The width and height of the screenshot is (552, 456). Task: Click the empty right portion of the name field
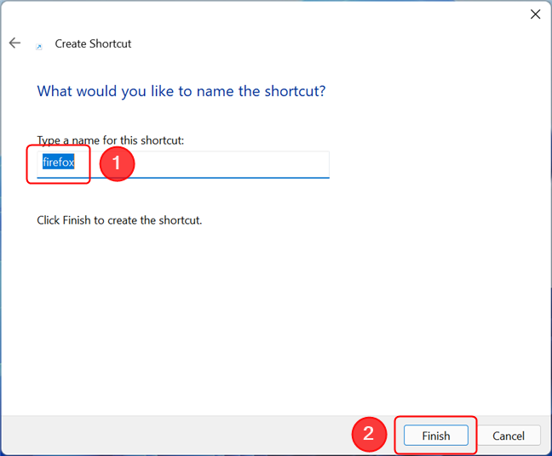pos(233,164)
